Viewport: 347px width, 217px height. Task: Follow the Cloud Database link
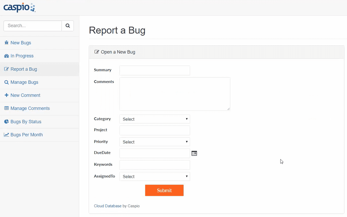[108, 206]
